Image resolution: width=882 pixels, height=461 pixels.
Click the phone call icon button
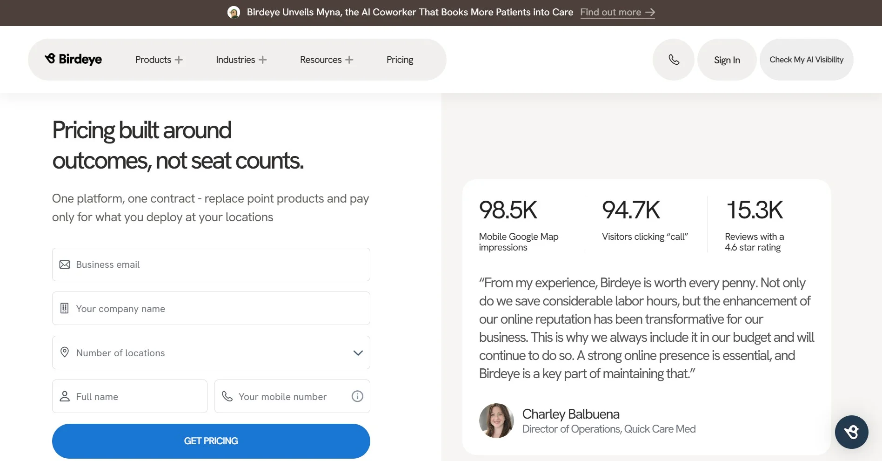pos(674,60)
